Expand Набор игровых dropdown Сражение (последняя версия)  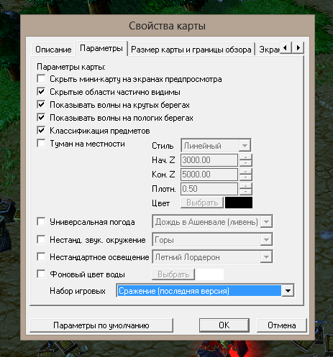point(205,291)
